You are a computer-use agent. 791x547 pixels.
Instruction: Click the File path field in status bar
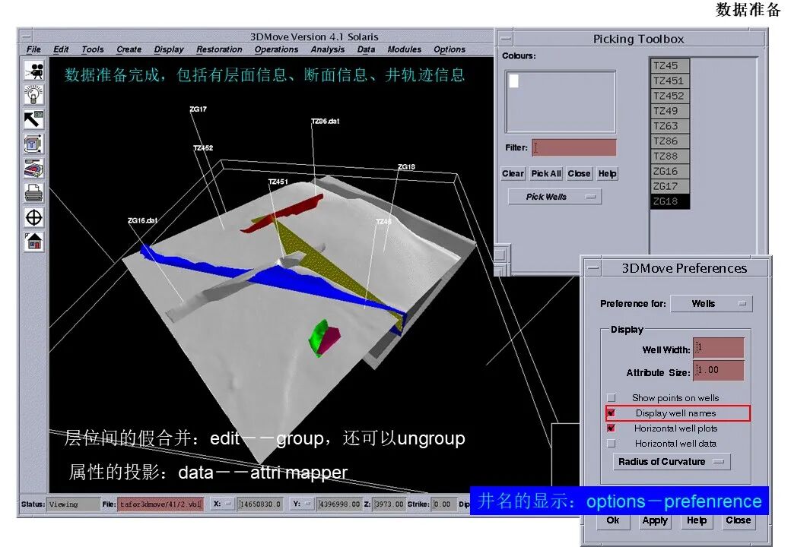[160, 504]
